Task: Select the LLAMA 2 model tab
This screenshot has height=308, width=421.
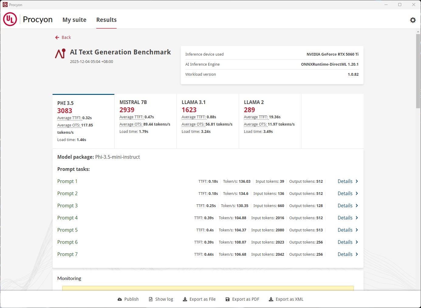Action: (x=270, y=121)
